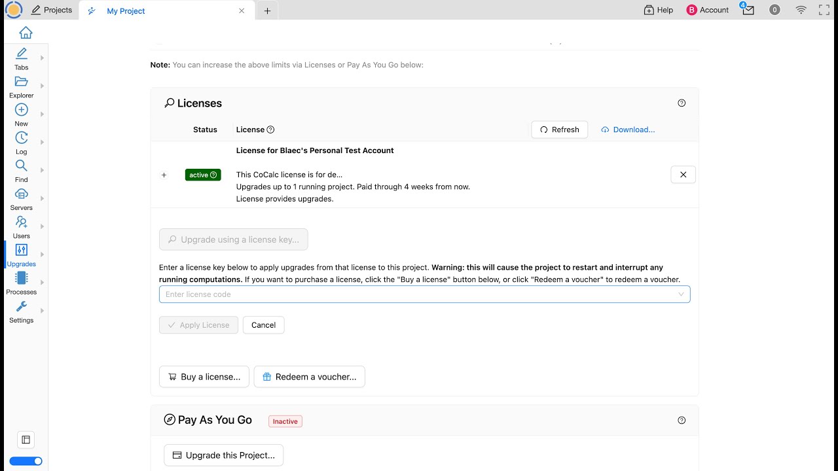Click the mail notifications icon

748,10
